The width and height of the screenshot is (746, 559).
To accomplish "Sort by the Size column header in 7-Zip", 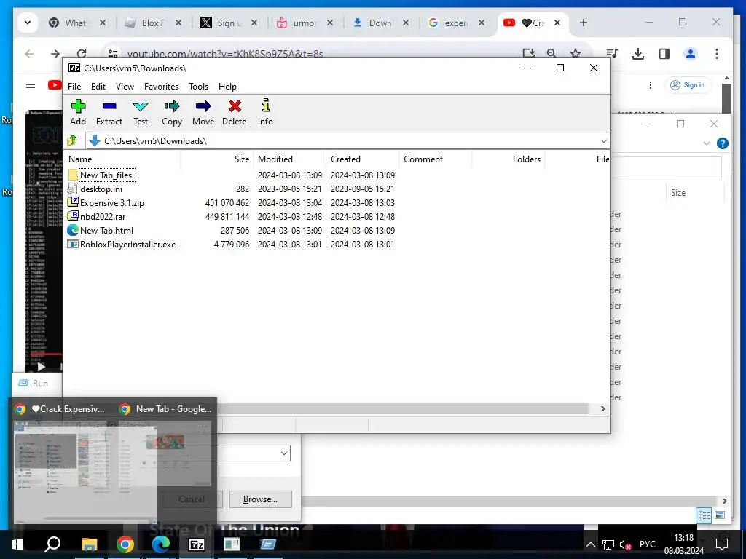I will pos(242,159).
